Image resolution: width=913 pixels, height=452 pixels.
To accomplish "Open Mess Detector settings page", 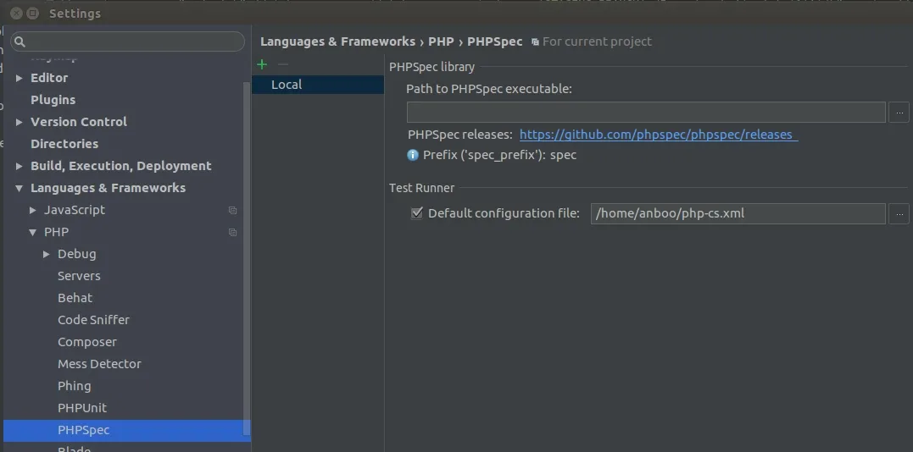I will 99,364.
